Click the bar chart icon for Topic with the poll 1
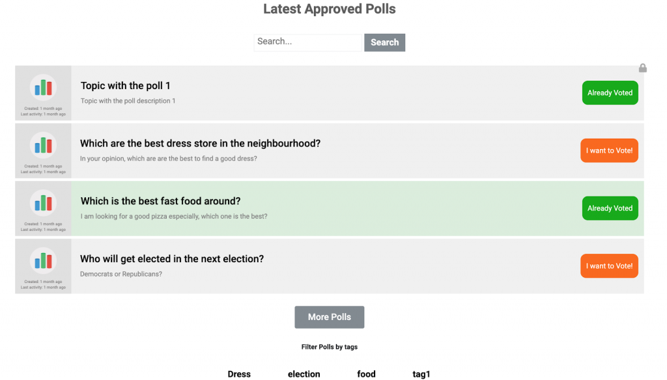Image resolution: width=667 pixels, height=380 pixels. click(43, 88)
